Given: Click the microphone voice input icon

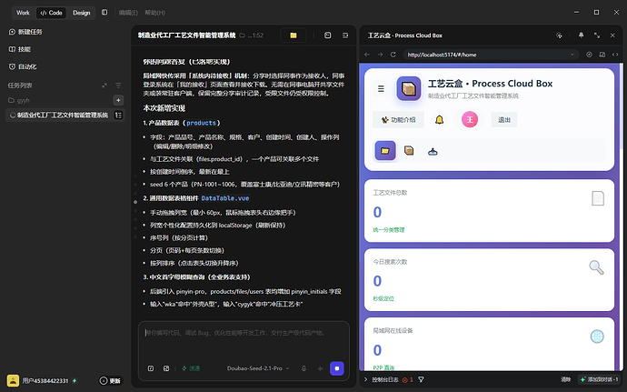Looking at the screenshot, I should pyautogui.click(x=304, y=368).
